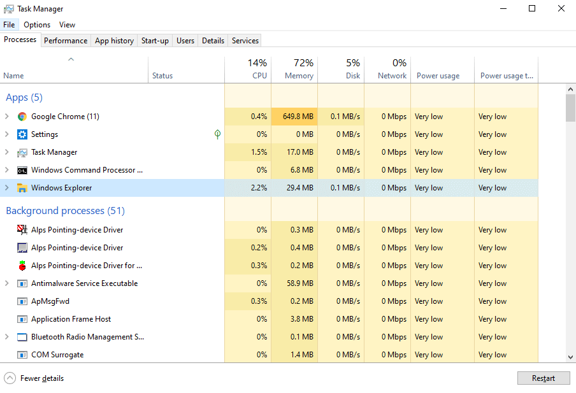Select the Start-up tab
The height and width of the screenshot is (393, 576).
click(x=154, y=39)
